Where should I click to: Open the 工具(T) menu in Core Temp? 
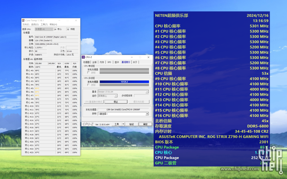[x=44, y=25]
